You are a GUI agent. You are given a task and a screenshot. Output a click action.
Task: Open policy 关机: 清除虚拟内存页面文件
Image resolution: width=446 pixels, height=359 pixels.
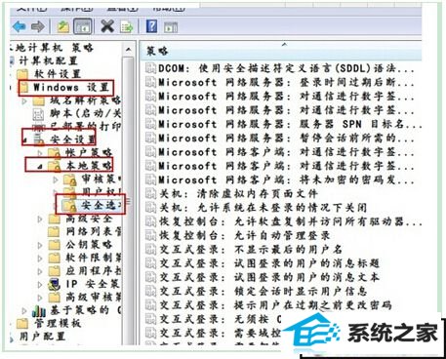point(238,193)
